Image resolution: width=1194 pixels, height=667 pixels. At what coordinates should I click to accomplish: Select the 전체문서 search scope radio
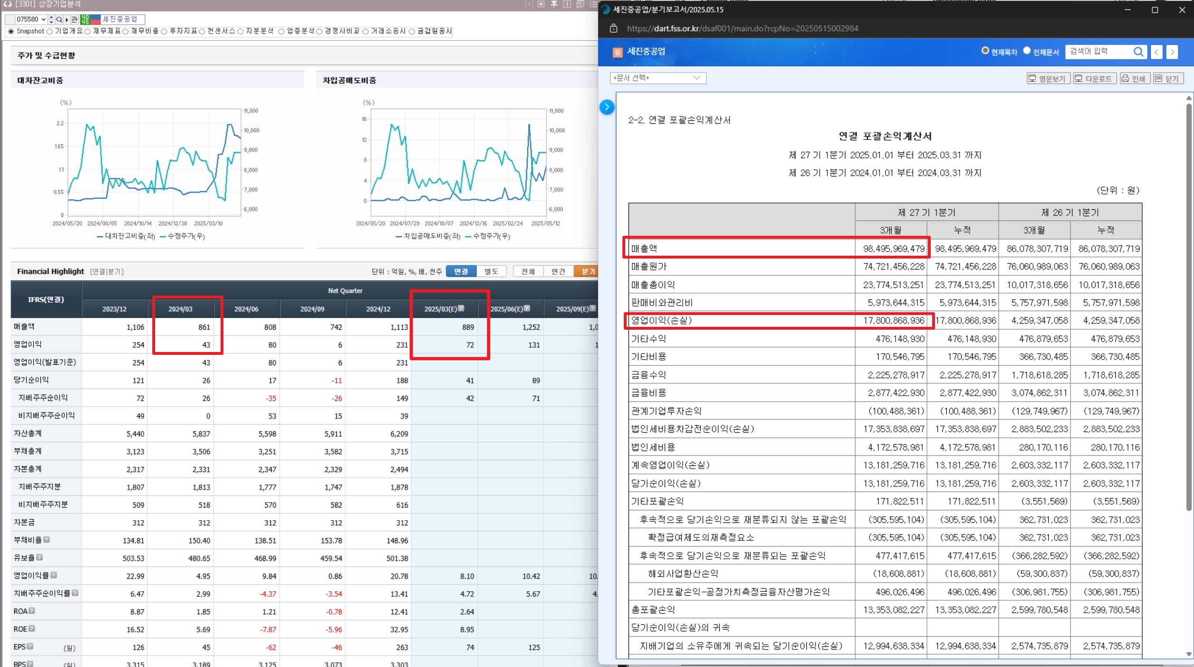click(1027, 51)
